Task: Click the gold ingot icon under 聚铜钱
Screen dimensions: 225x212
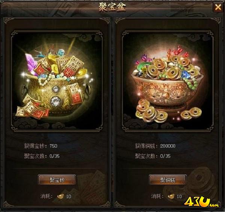Action: point(171,196)
